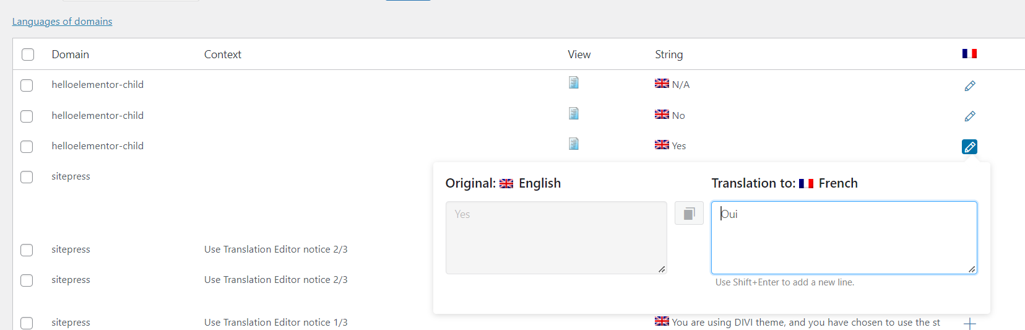The image size is (1025, 330).
Task: Tick first sitepress row checkbox
Action: point(27,177)
